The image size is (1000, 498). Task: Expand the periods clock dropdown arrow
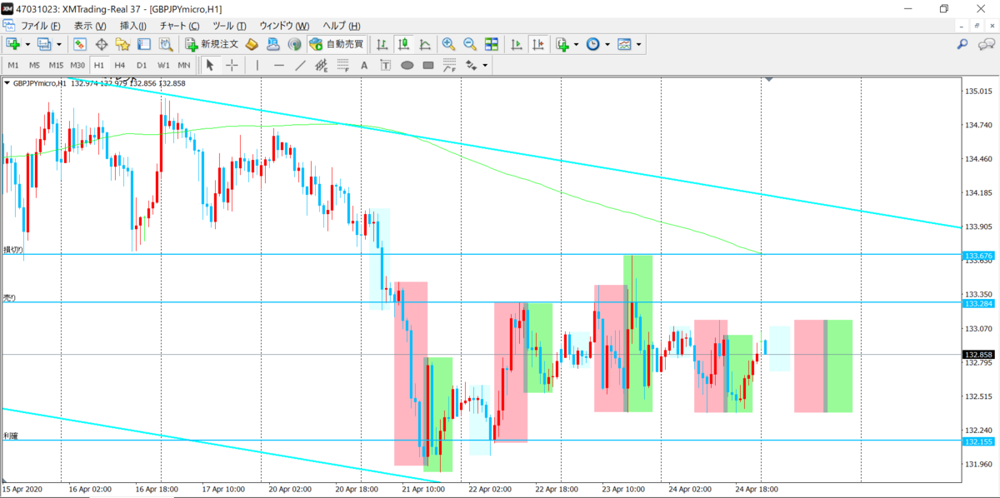[x=607, y=44]
